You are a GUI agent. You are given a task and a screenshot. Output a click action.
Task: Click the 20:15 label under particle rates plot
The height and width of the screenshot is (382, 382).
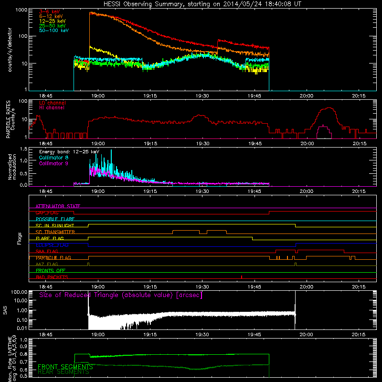pyautogui.click(x=360, y=144)
